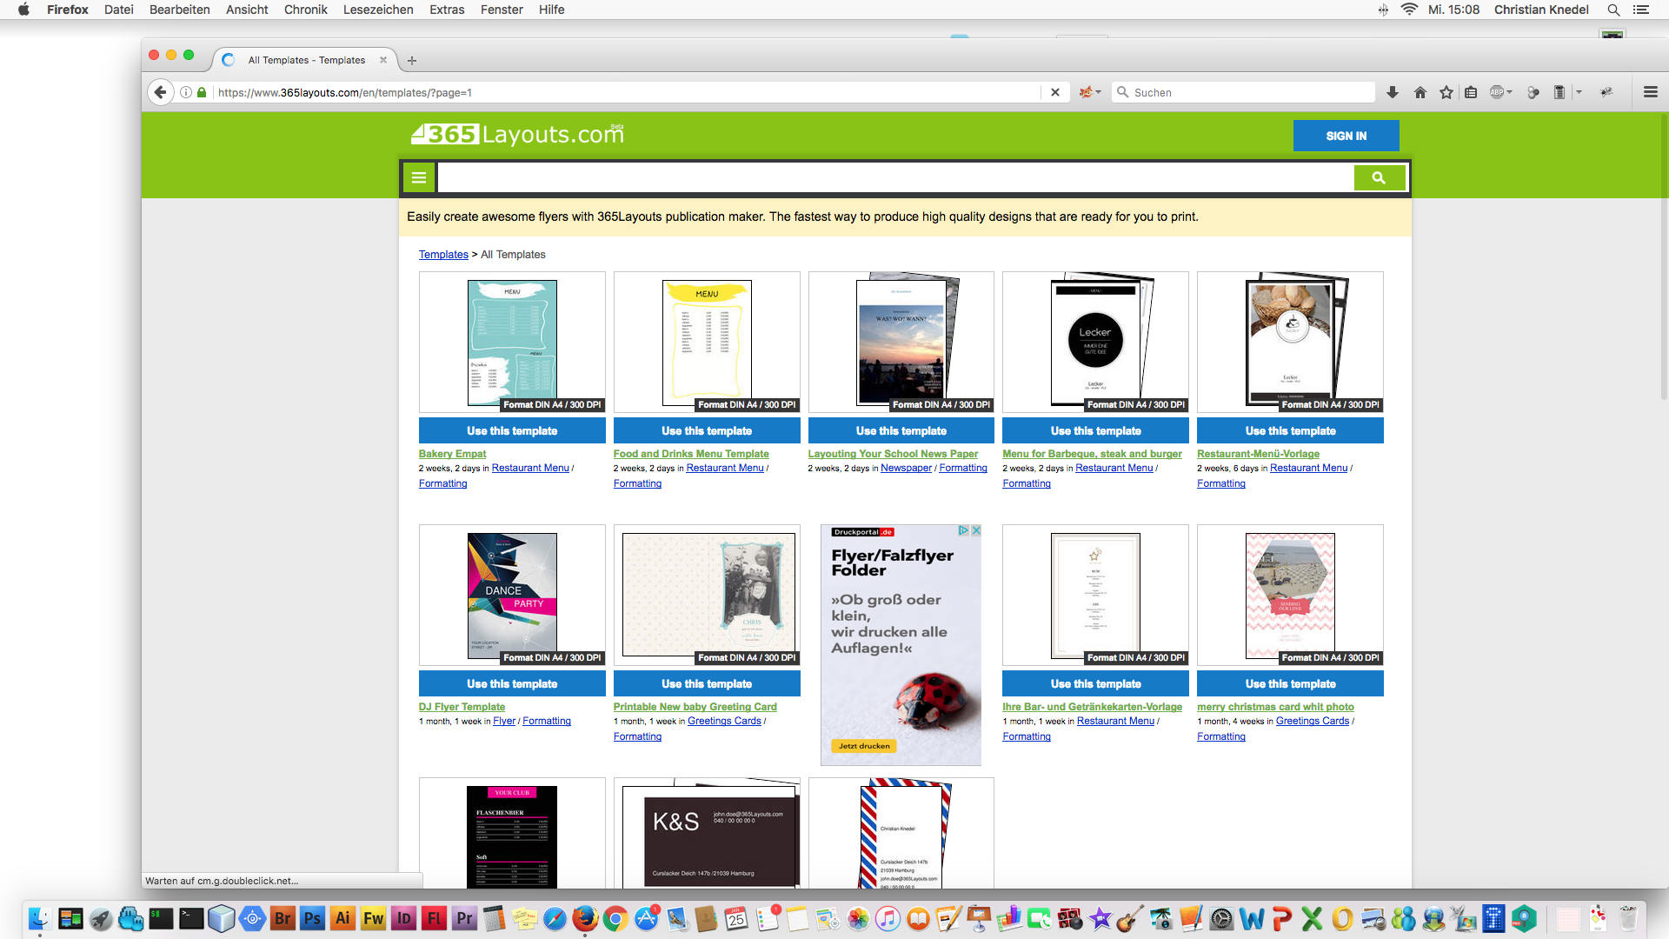
Task: Start a search with the green magnifier button
Action: (x=1379, y=176)
